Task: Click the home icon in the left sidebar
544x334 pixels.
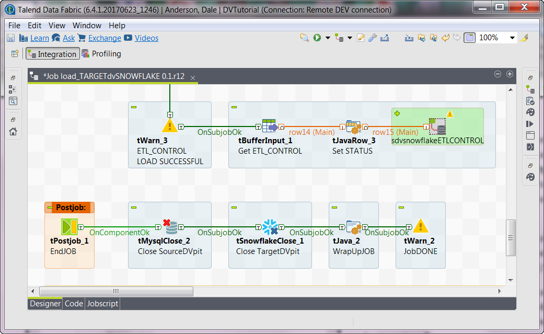Action: click(13, 132)
